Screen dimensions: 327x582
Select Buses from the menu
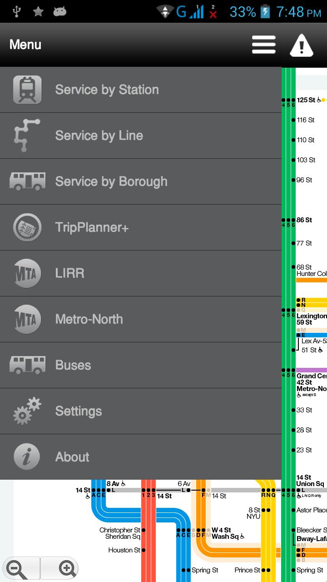coord(73,365)
